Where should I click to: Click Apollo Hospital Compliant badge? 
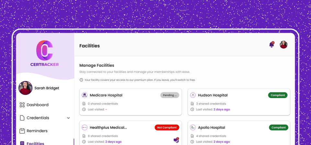tap(278, 128)
